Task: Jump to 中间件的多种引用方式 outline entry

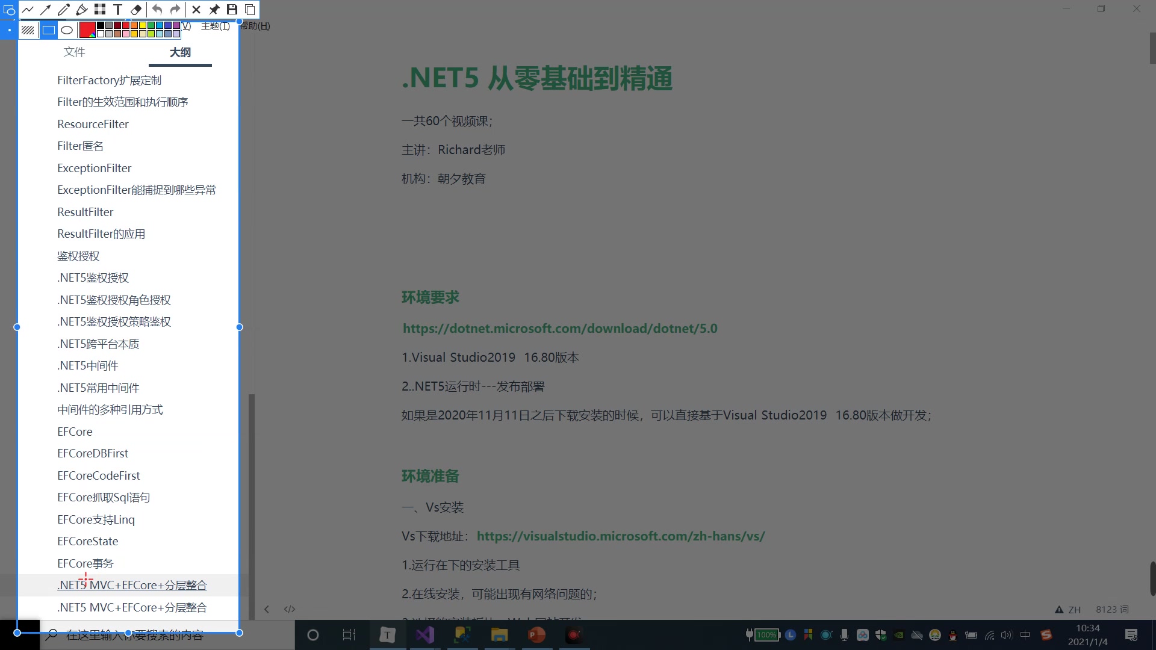Action: tap(110, 409)
